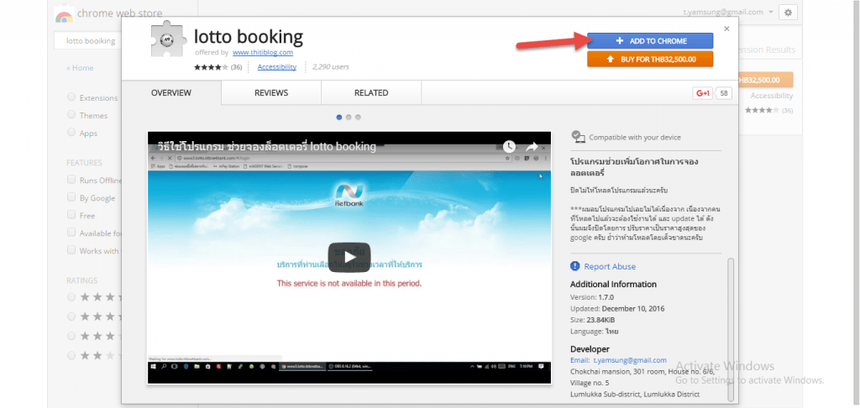Open the Related tab

pos(371,93)
